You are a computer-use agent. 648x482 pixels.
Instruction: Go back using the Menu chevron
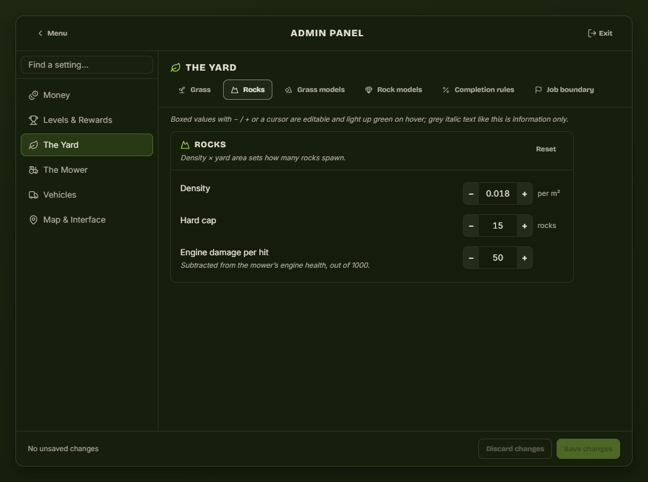pyautogui.click(x=40, y=33)
